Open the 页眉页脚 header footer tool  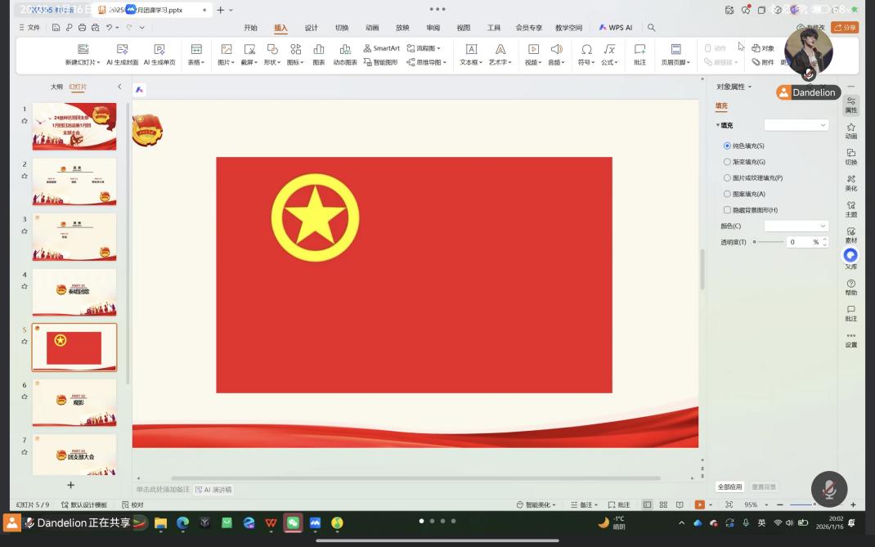675,50
